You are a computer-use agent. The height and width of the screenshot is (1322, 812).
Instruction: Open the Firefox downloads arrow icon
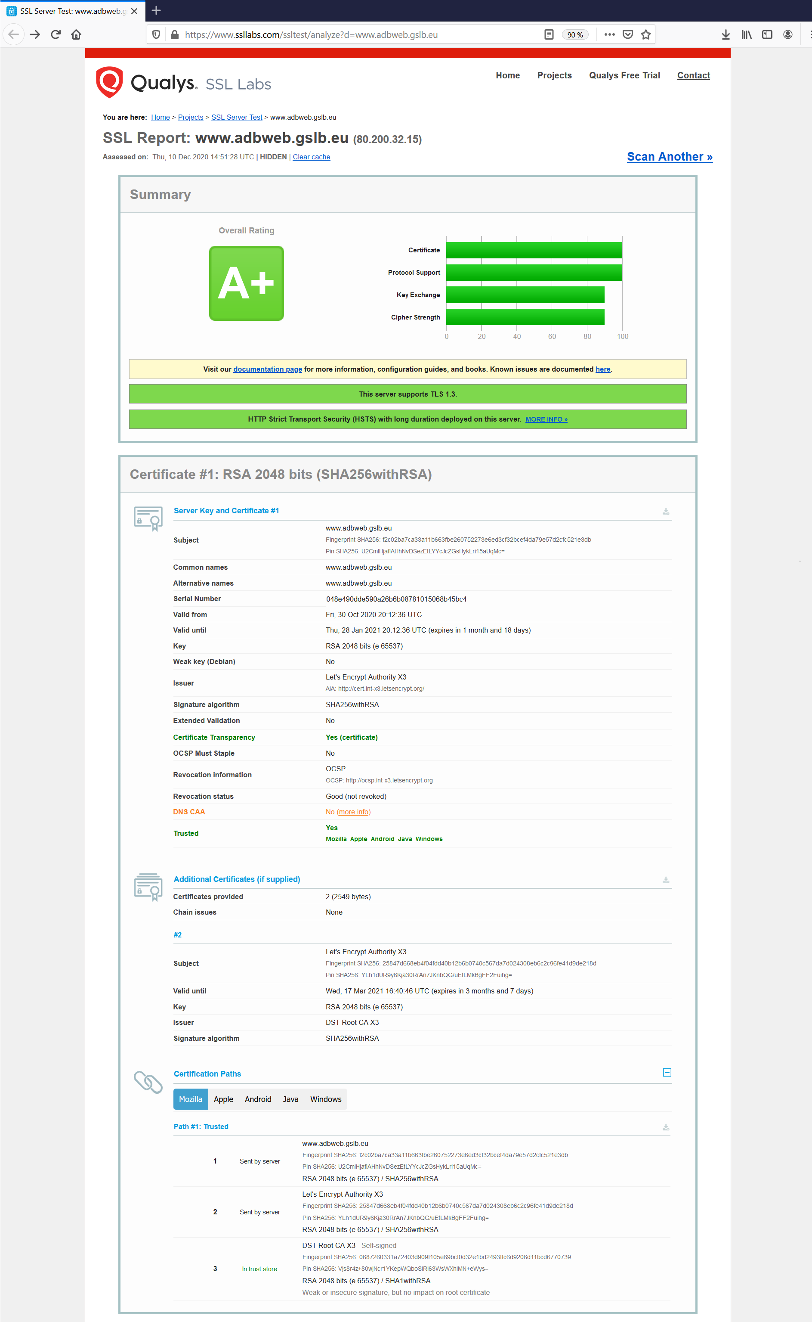click(726, 35)
